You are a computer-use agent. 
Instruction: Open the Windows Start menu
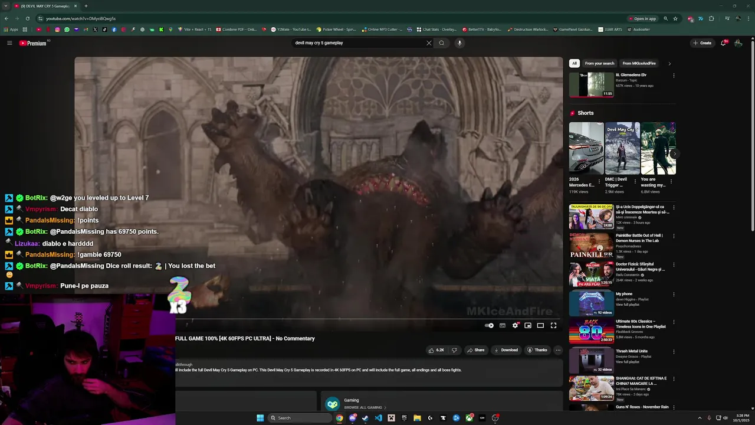(260, 418)
